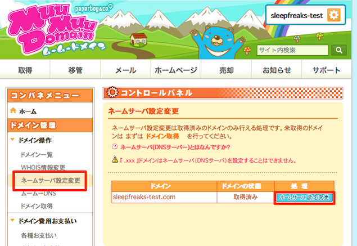Open the お知らせ menu
This screenshot has width=357, height=246.
coord(277,70)
